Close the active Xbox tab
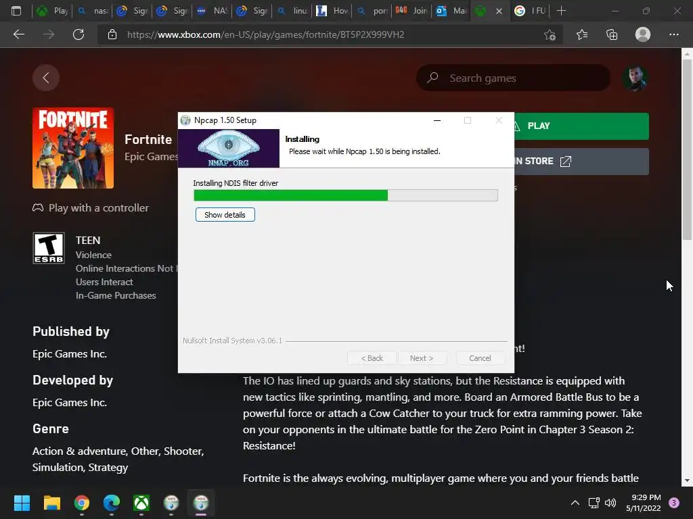Image resolution: width=693 pixels, height=519 pixels. (499, 11)
